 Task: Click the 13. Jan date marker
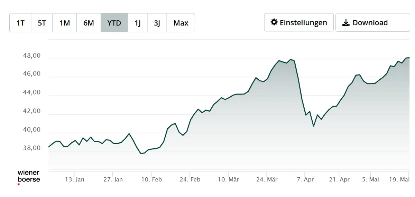pos(75,179)
